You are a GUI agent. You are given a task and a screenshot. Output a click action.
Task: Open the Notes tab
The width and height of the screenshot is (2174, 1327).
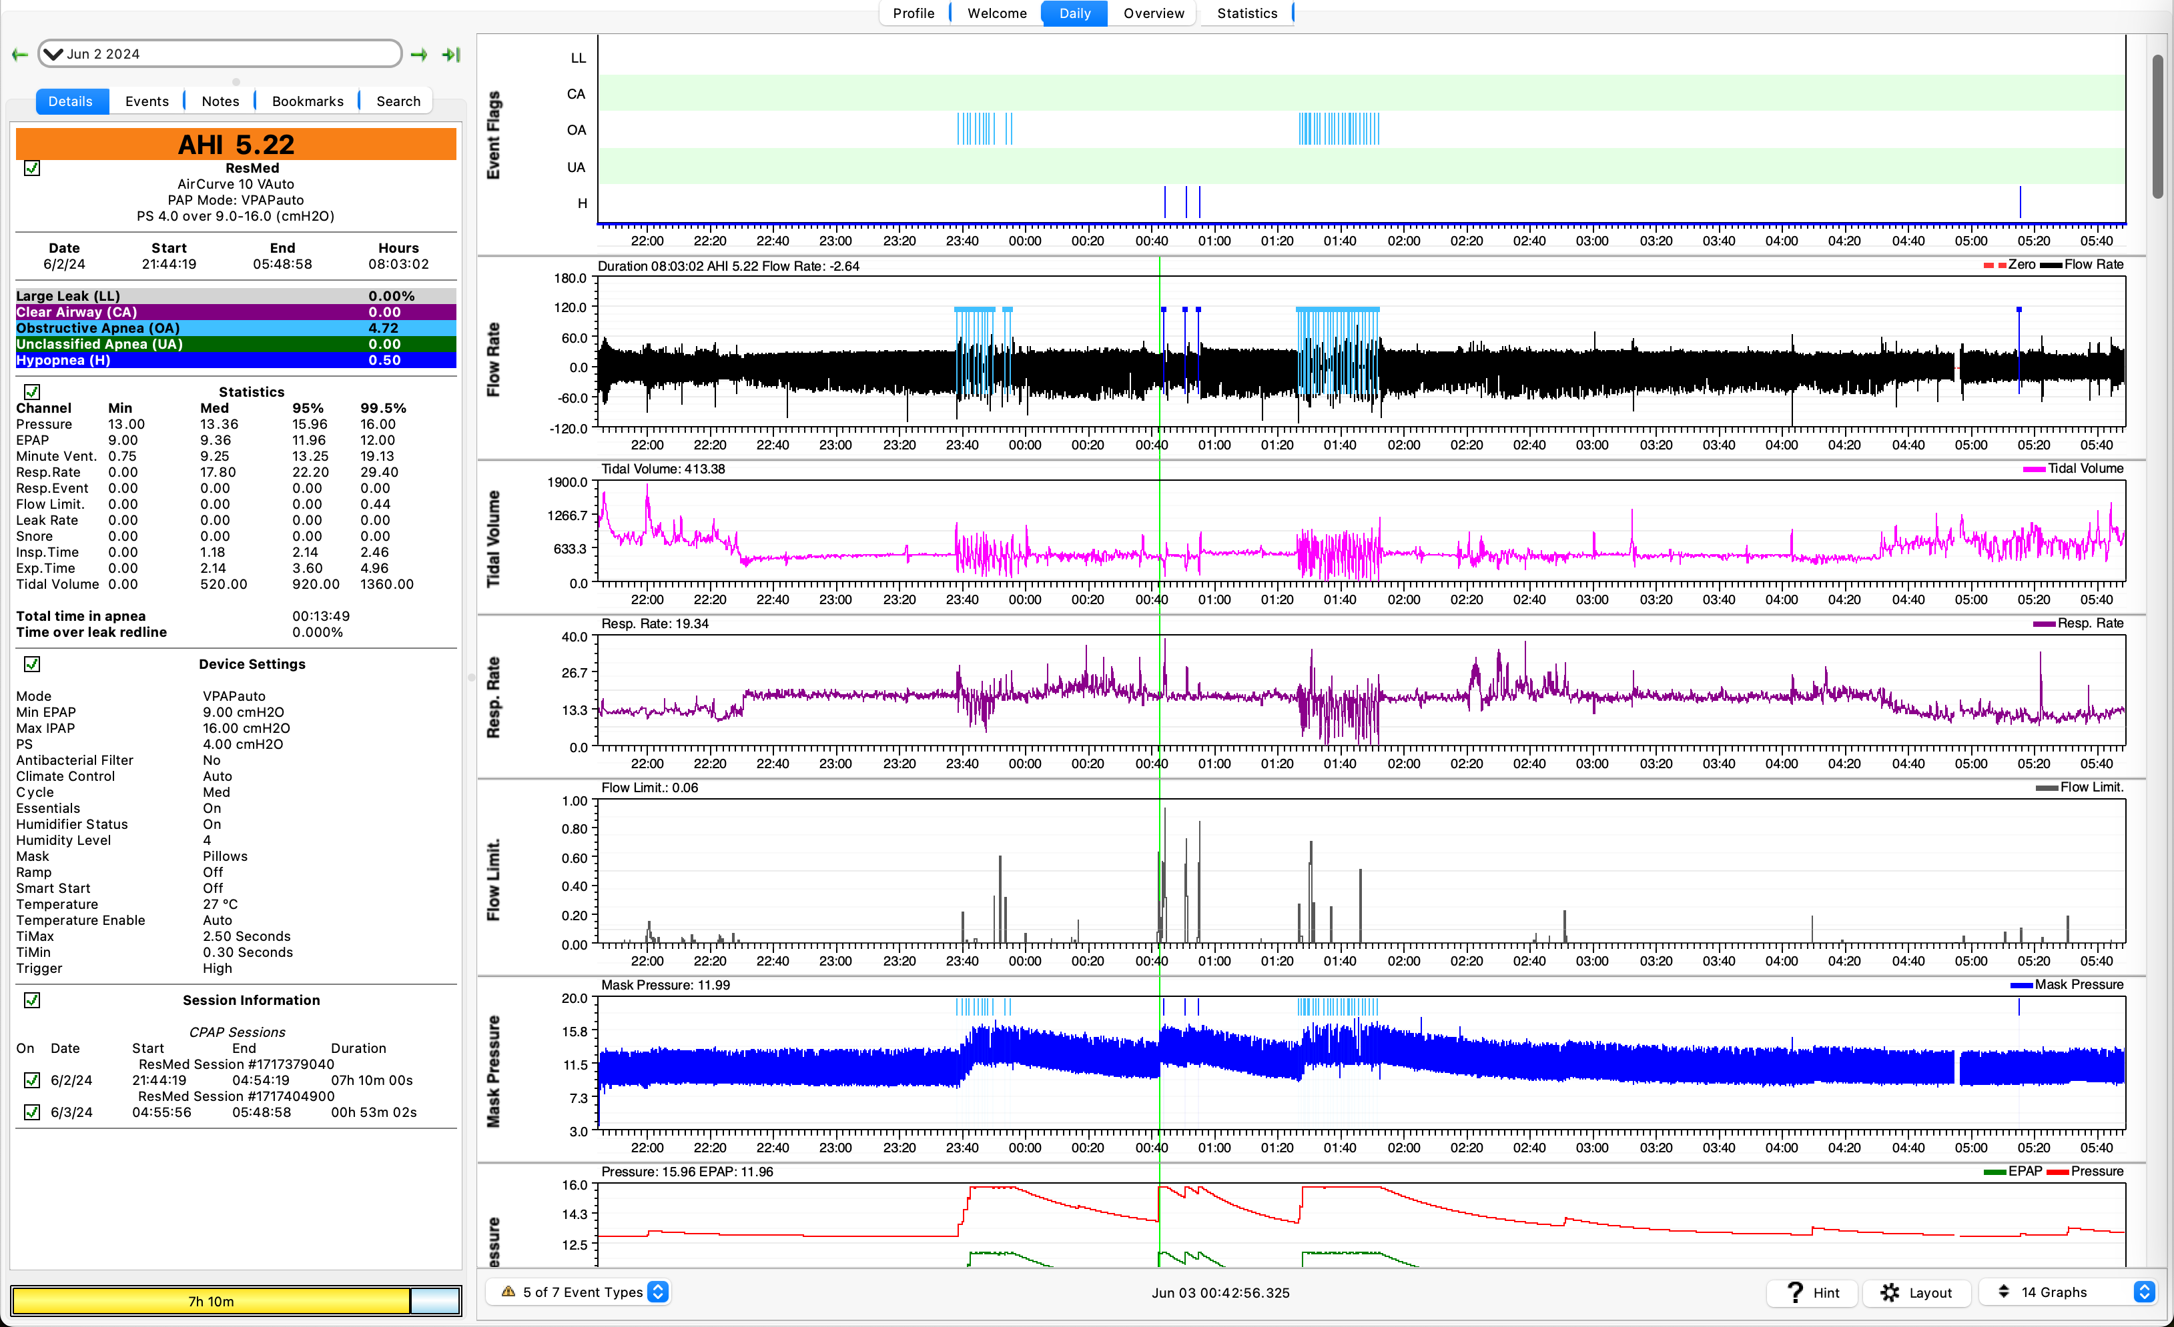click(x=221, y=101)
